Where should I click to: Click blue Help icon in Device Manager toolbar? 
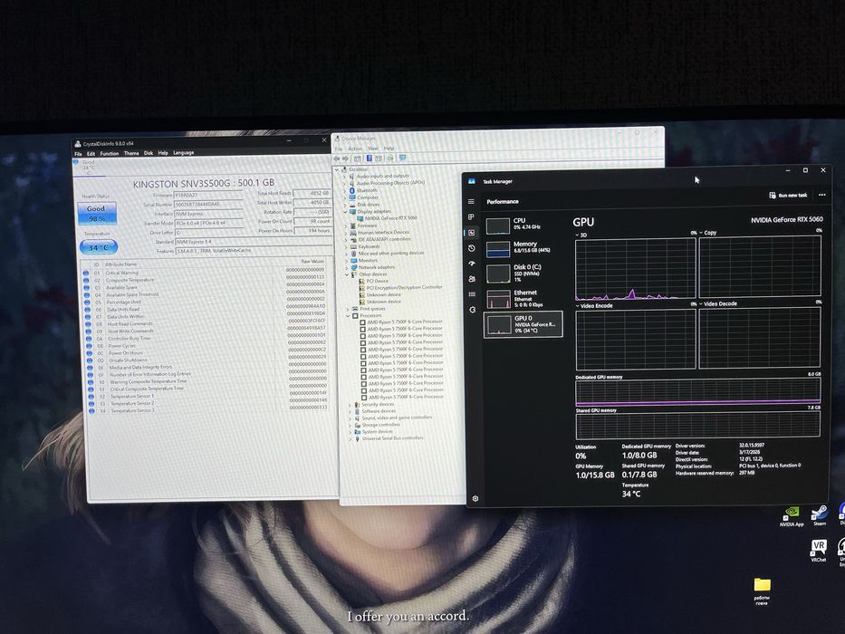(x=370, y=158)
